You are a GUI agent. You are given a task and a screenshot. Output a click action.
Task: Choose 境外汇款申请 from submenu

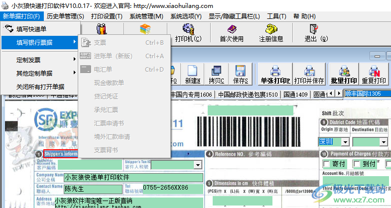tap(125, 137)
